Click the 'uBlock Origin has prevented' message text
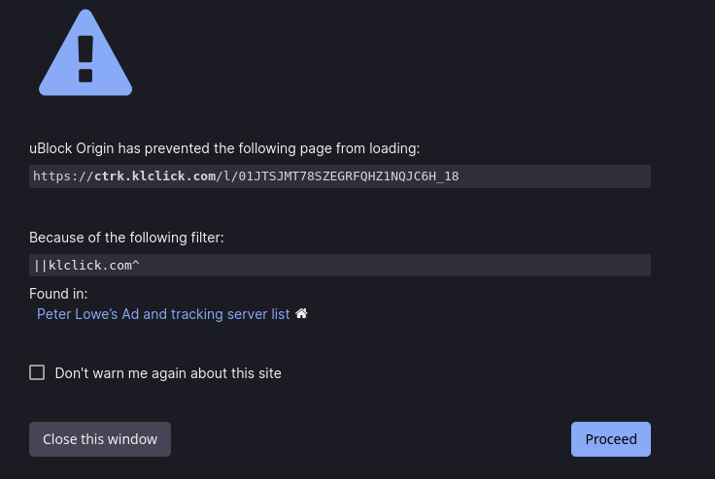The height and width of the screenshot is (479, 715). point(224,148)
